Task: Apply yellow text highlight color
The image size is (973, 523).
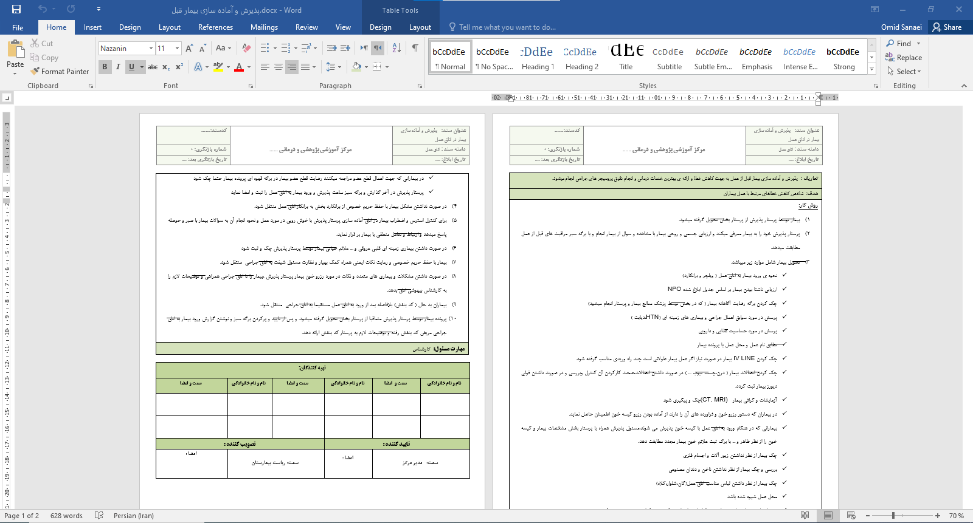Action: click(x=218, y=67)
